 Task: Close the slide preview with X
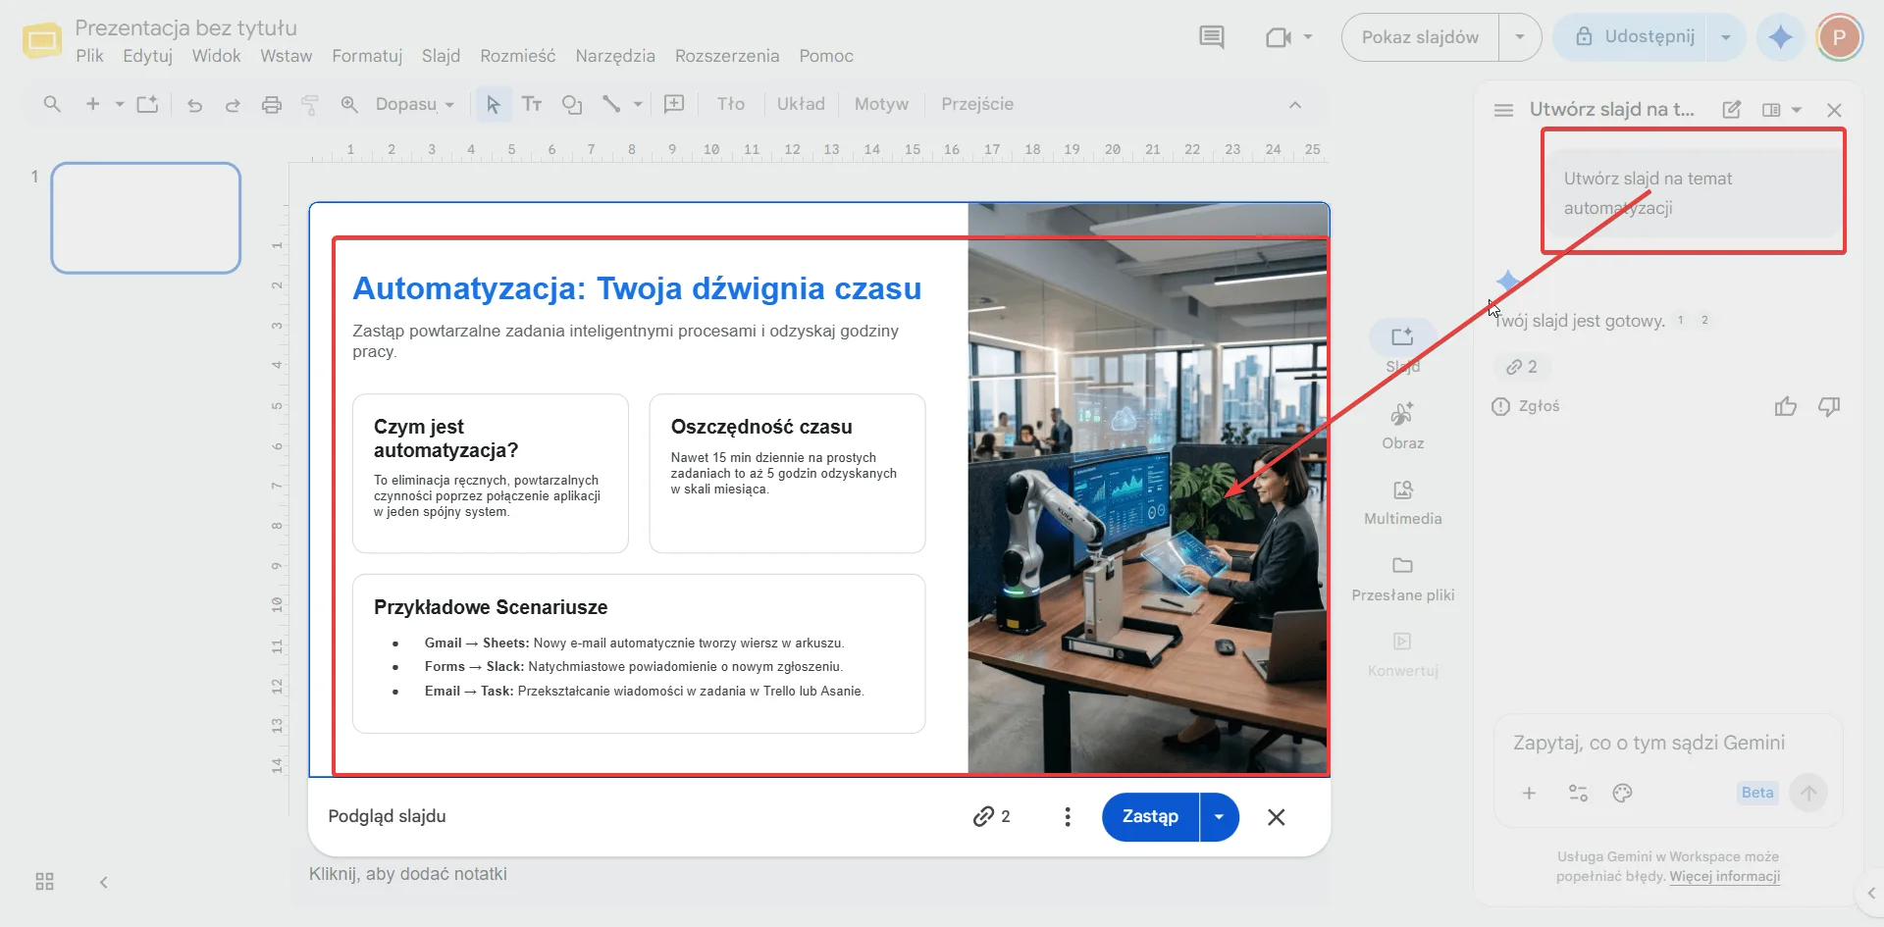pos(1276,817)
